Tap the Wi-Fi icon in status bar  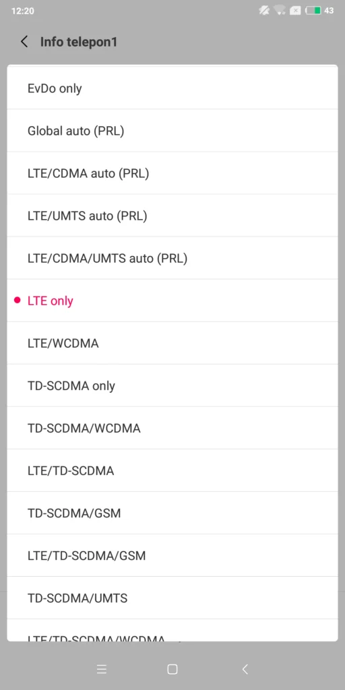(x=280, y=11)
